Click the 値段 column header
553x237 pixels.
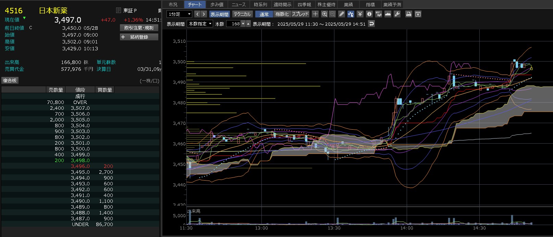pyautogui.click(x=80, y=90)
